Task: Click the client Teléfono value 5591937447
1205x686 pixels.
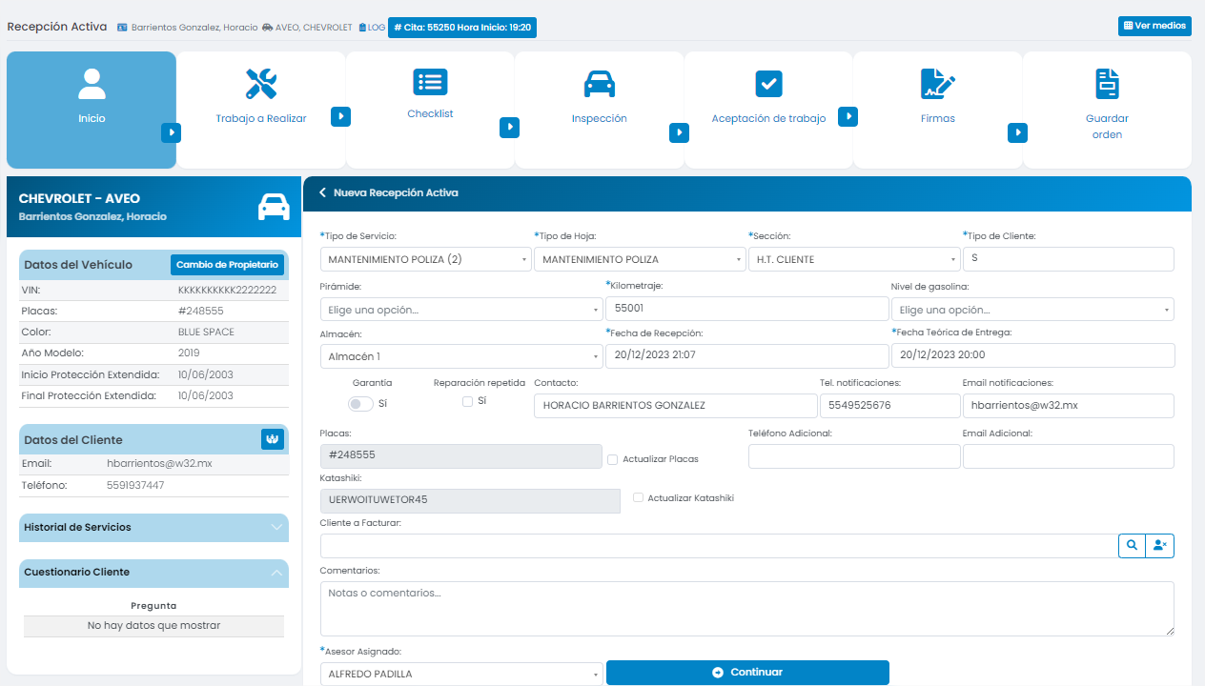Action: tap(135, 485)
